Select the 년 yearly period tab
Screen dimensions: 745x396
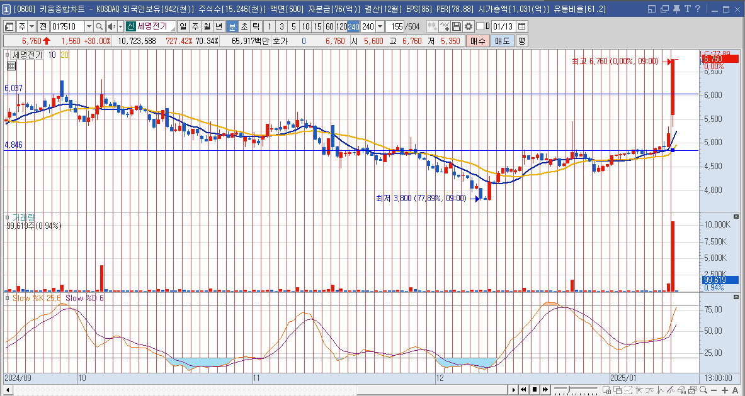219,26
